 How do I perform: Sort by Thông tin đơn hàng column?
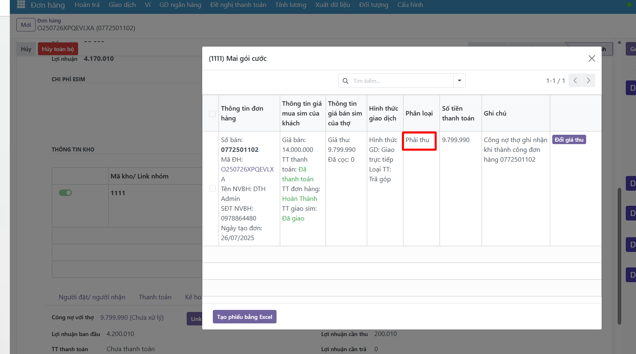point(249,113)
